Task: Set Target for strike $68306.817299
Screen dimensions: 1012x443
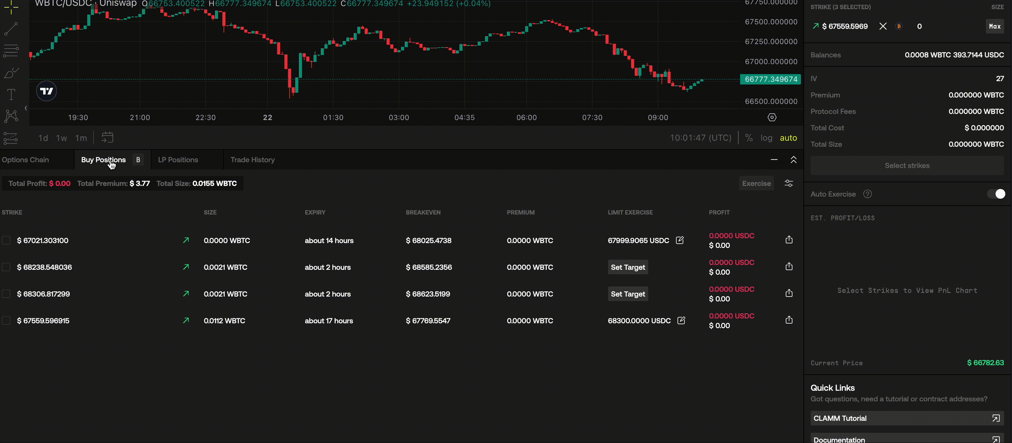Action: (628, 294)
